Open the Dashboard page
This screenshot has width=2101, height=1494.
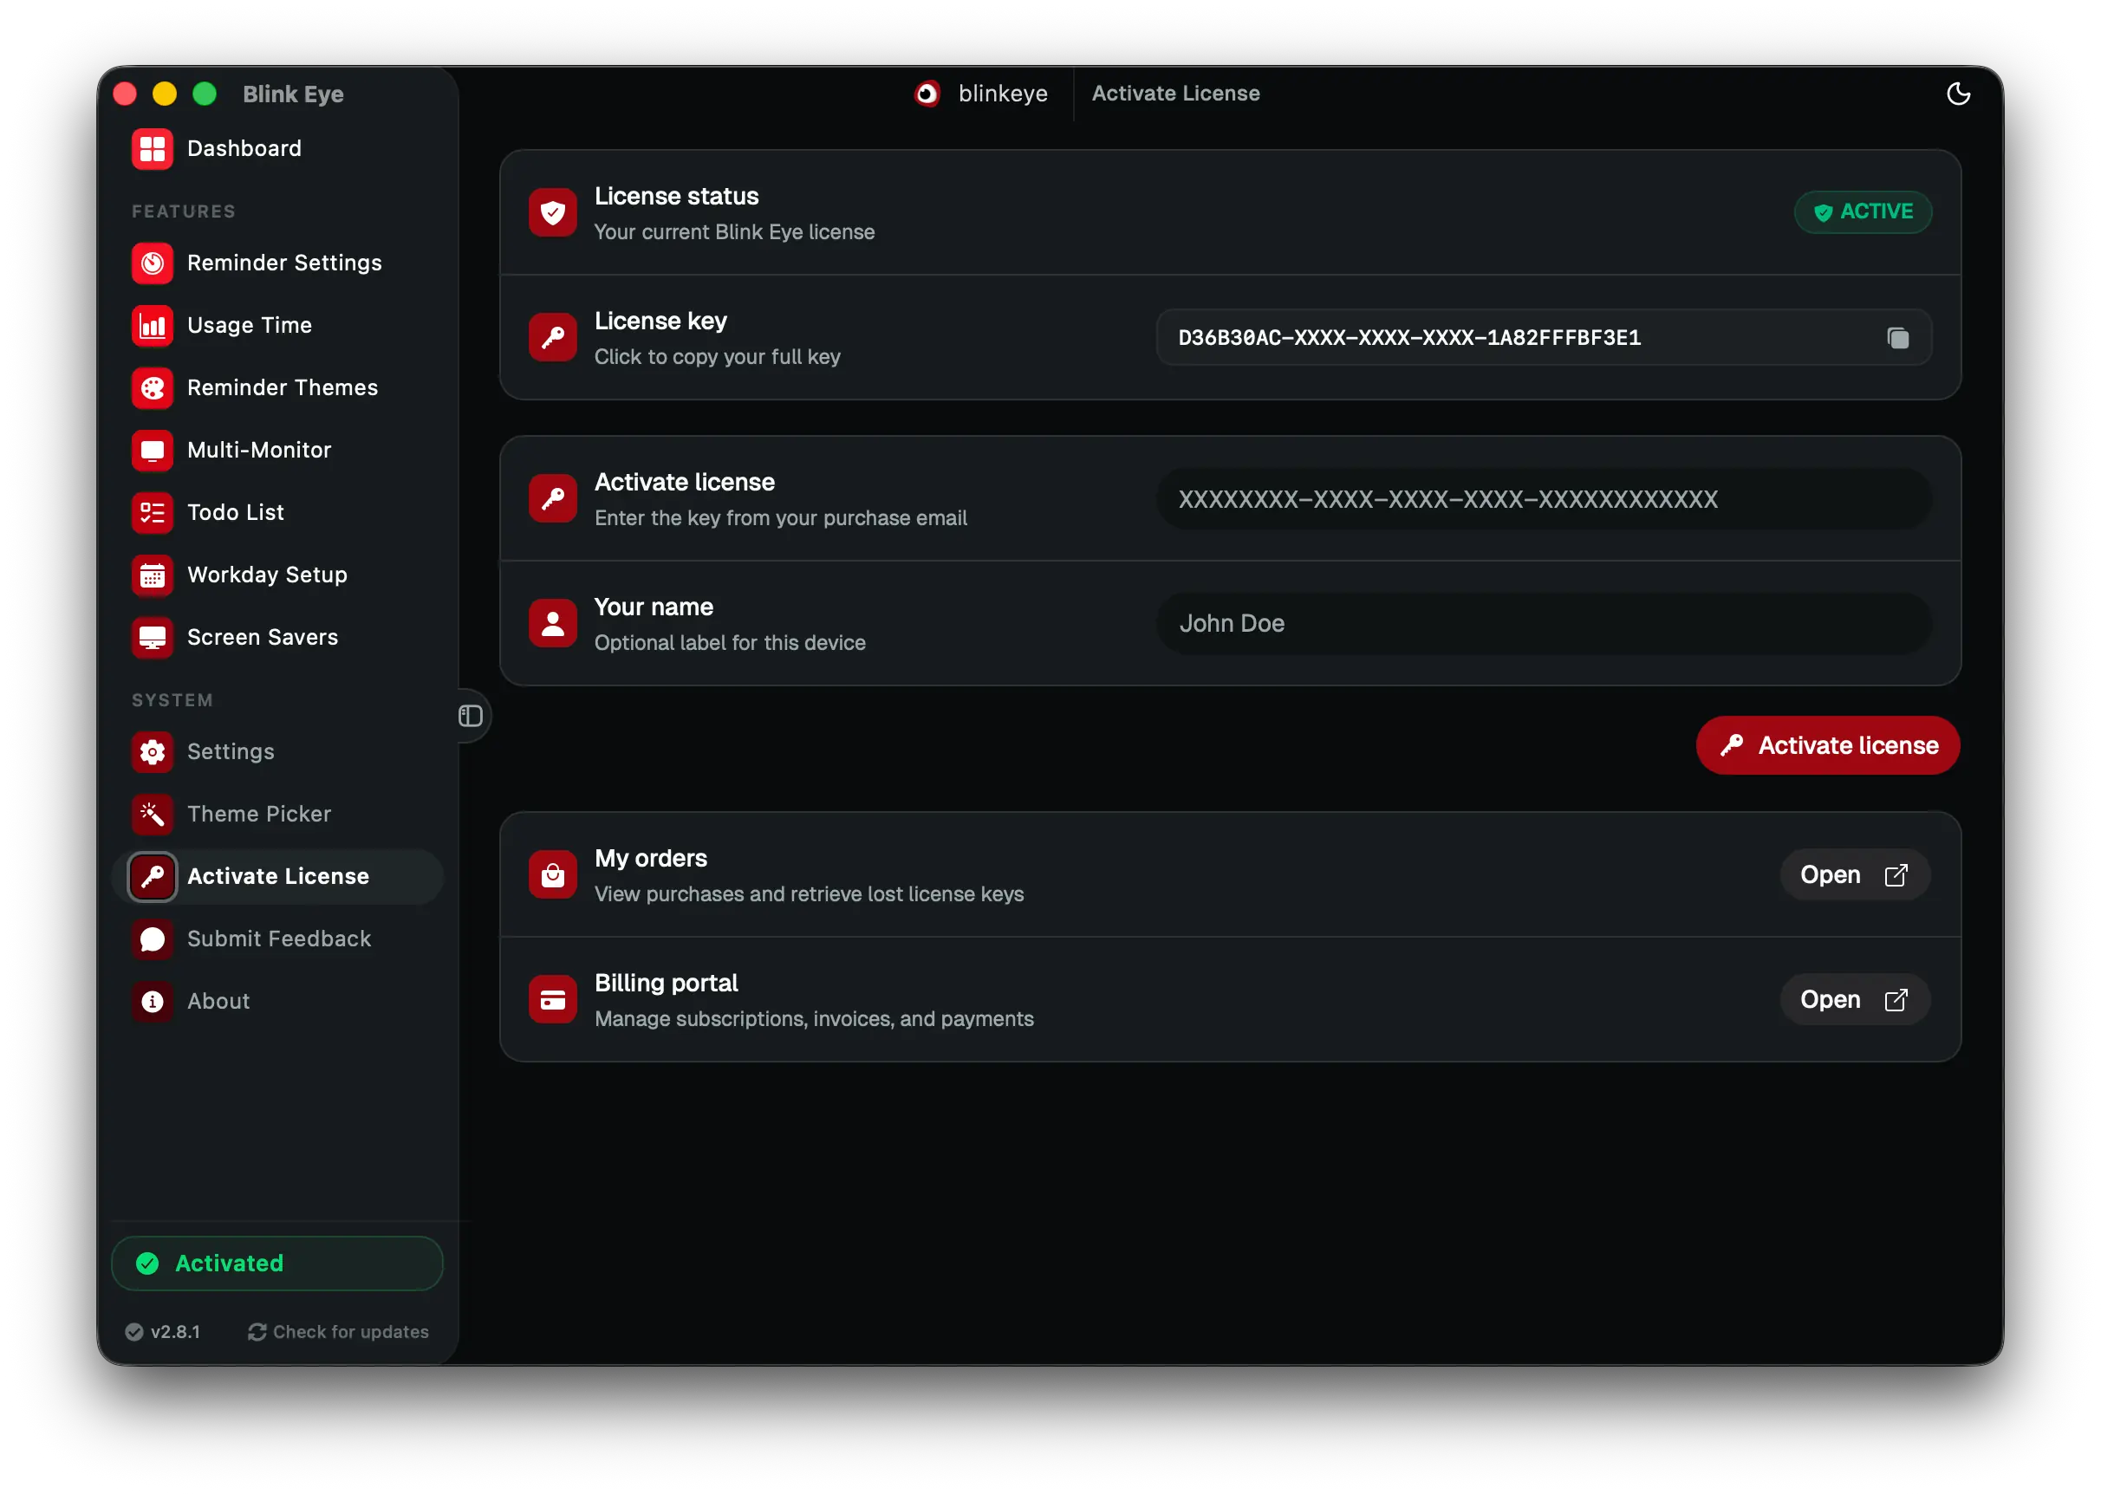pos(244,149)
